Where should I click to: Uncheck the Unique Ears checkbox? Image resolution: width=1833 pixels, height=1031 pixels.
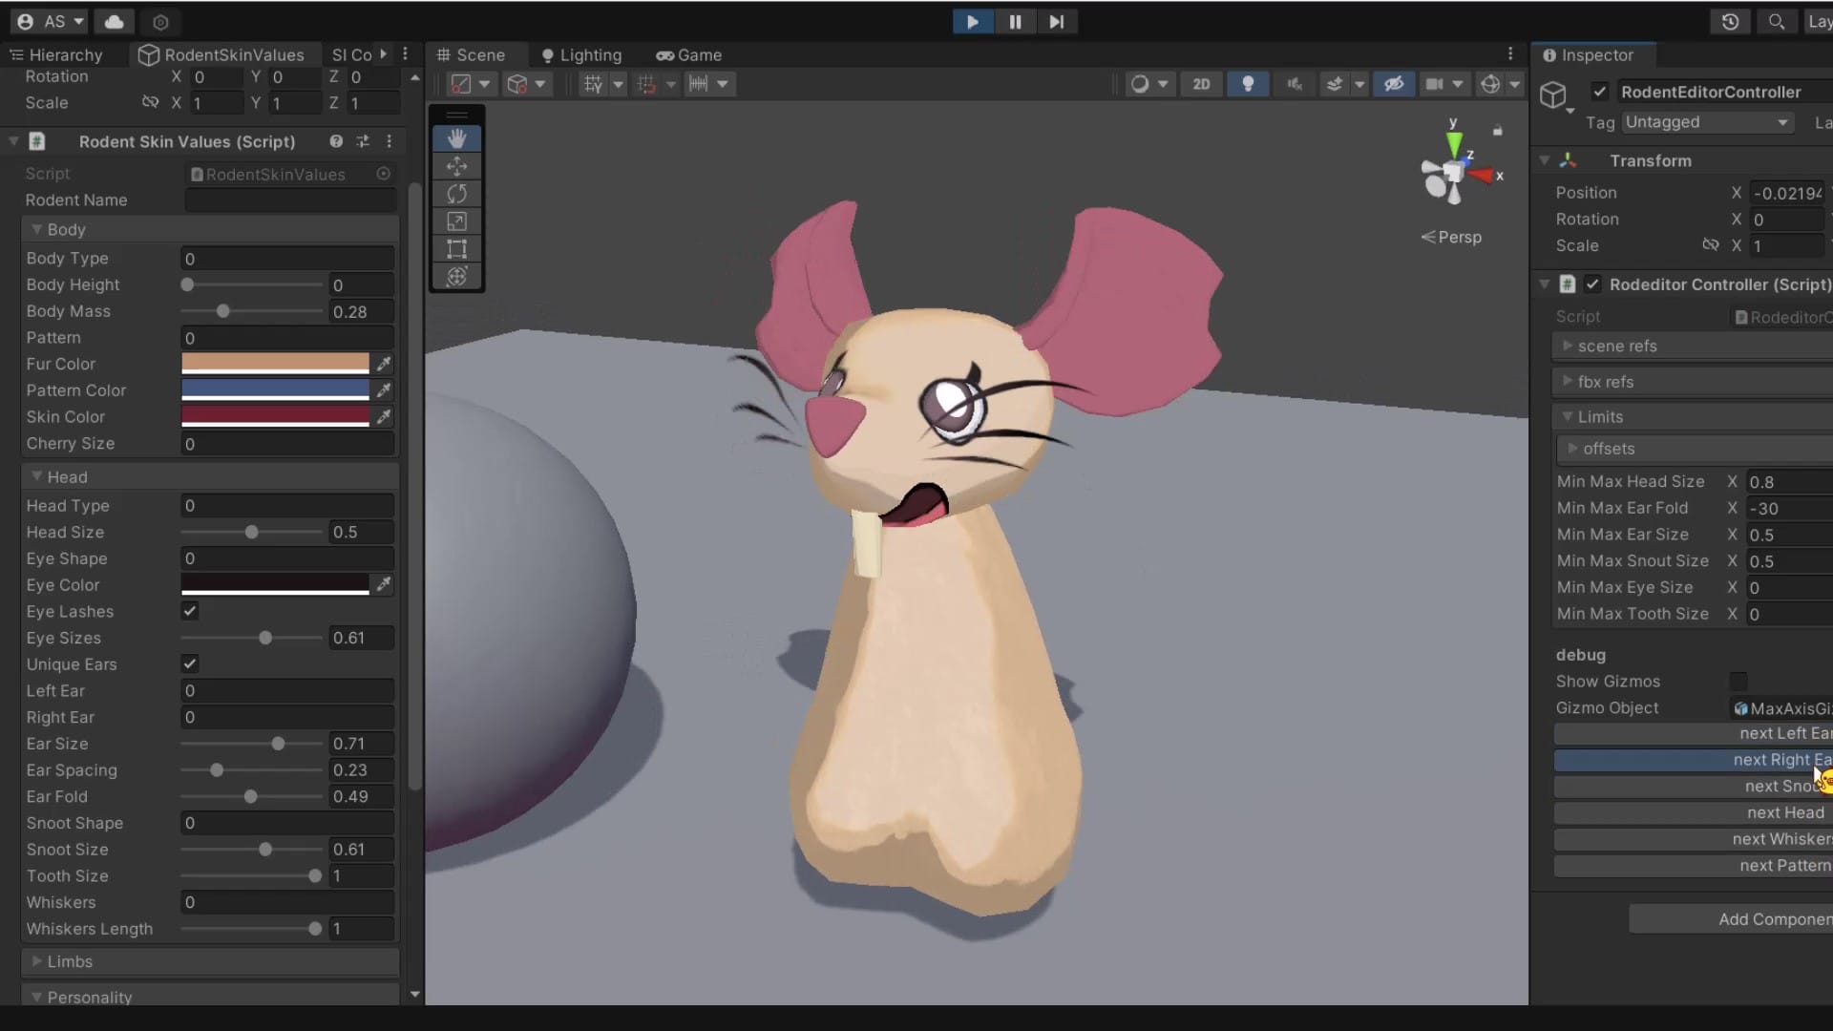coord(189,663)
